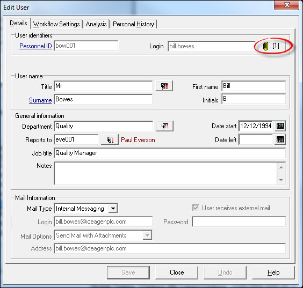Open the Reports to lookup icon
This screenshot has width=303, height=288.
point(110,139)
